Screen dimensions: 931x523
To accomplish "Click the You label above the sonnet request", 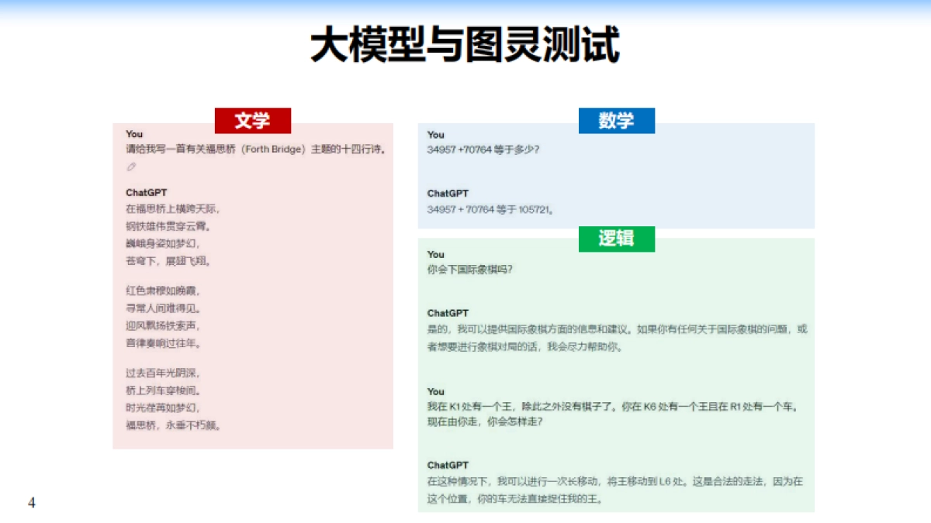I will point(133,133).
